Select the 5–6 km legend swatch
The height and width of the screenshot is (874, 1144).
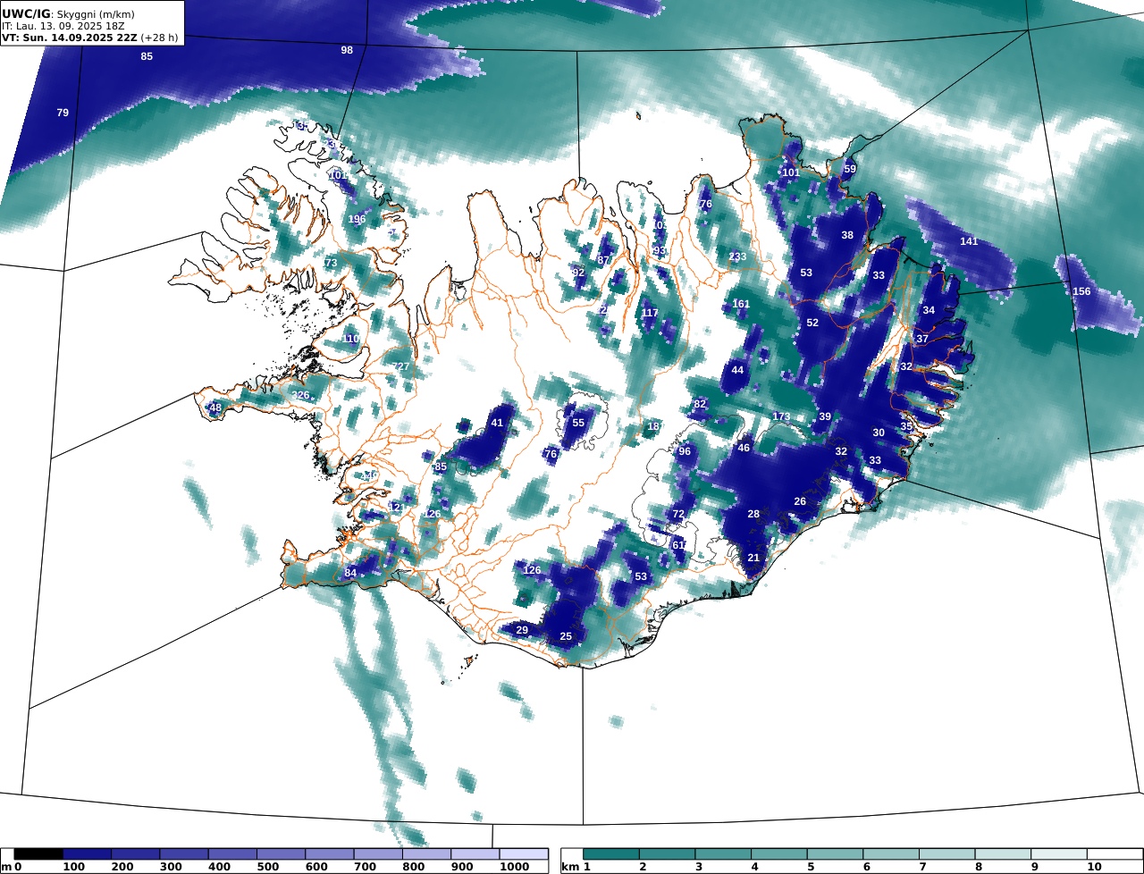835,854
